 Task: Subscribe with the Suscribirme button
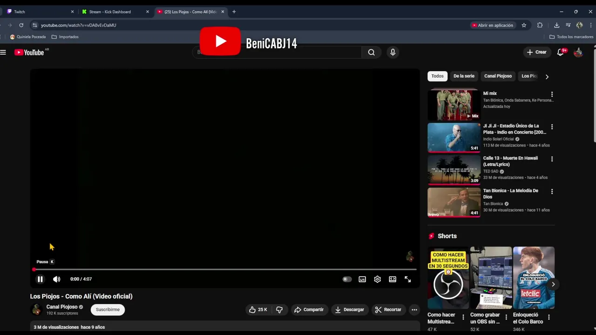pos(108,309)
